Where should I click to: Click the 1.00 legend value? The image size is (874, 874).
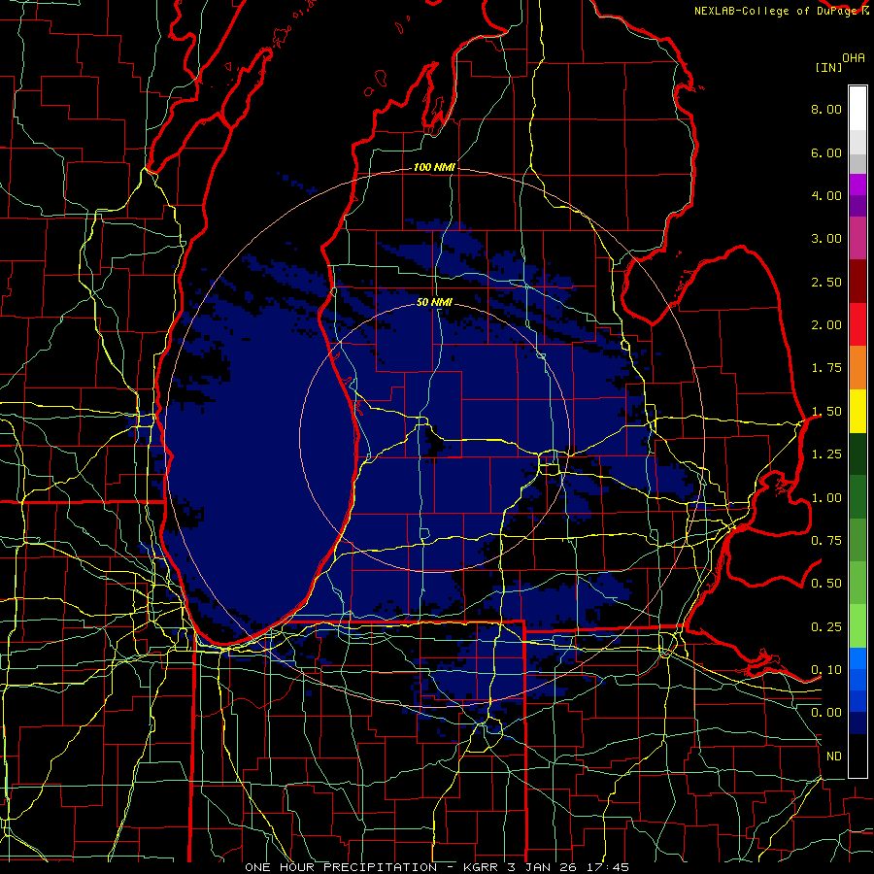826,498
